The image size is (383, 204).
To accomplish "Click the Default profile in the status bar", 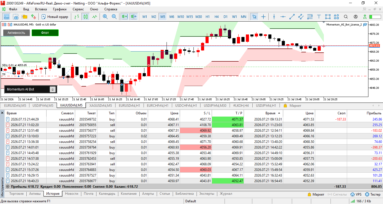I will 191,201.
